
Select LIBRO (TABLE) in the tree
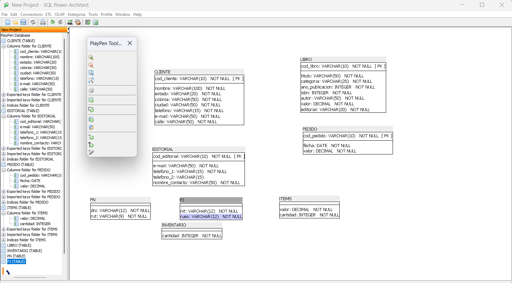[19, 245]
